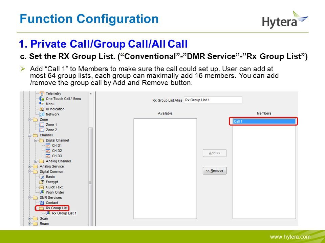Collapse the DMR Services node
The height and width of the screenshot is (243, 325).
pyautogui.click(x=30, y=197)
